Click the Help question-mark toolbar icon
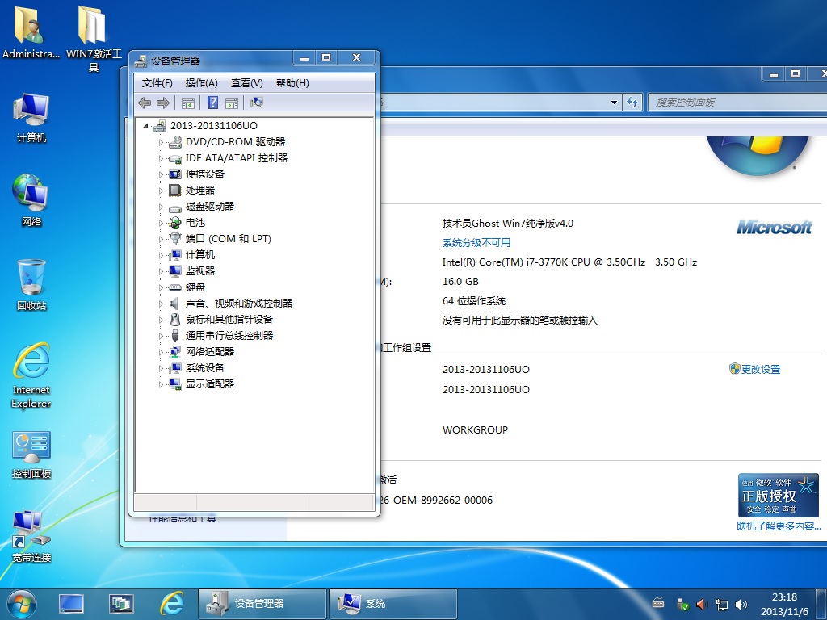 point(212,103)
